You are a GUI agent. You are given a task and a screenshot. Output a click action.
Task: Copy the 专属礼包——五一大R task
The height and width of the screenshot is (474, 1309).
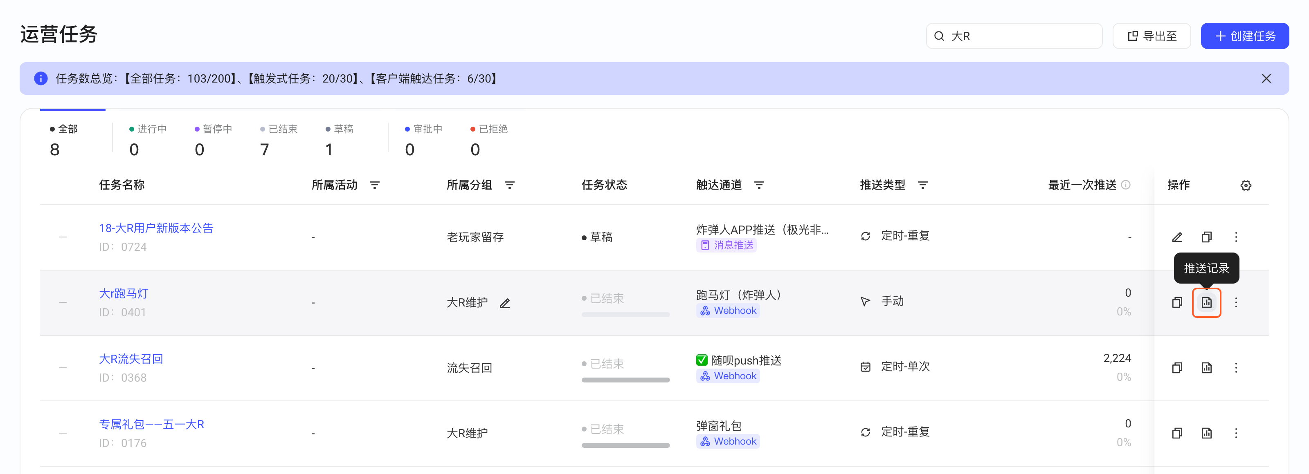pos(1177,433)
